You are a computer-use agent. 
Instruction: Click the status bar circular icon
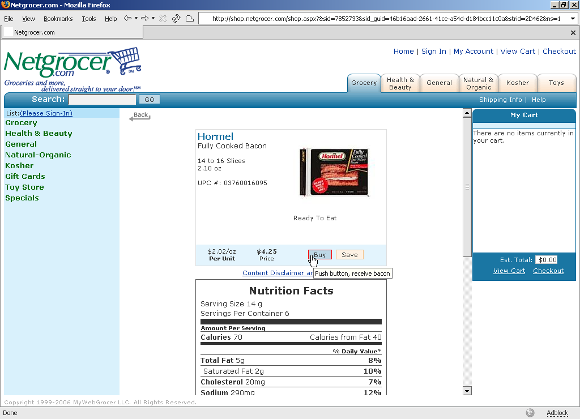click(530, 413)
